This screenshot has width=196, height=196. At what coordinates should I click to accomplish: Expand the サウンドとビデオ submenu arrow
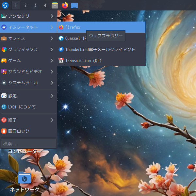tap(52, 72)
